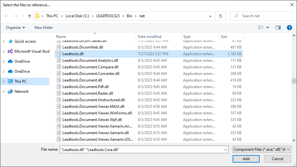This screenshot has width=297, height=167.
Task: Select Leadtools.Document.Unstructured.dll
Action: point(94,100)
